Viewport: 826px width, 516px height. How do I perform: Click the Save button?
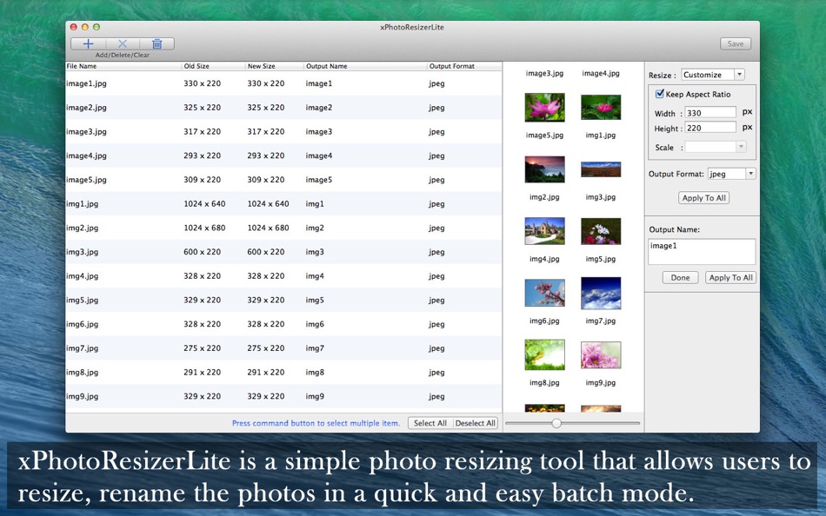(x=736, y=44)
